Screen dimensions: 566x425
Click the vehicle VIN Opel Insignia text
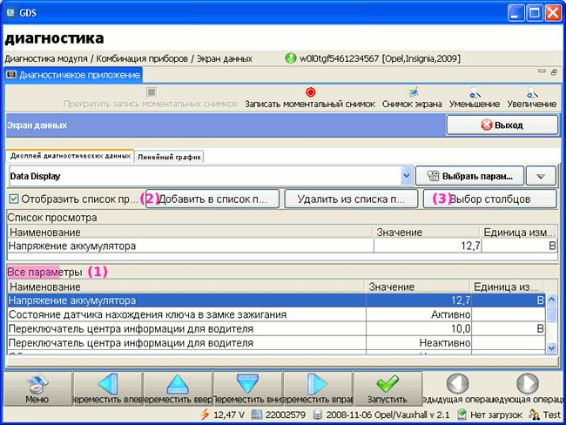(380, 58)
